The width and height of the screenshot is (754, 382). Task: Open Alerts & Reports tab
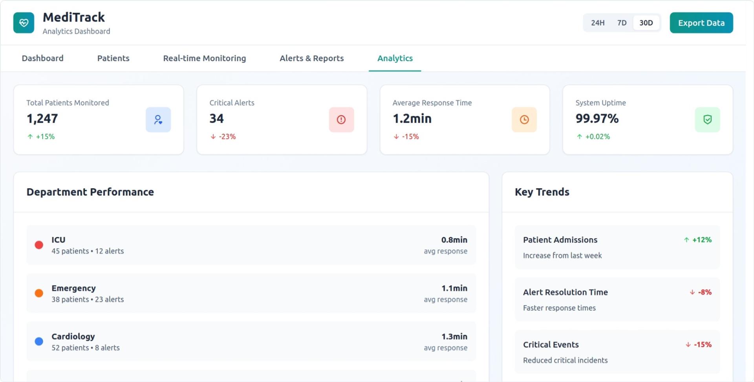click(312, 58)
